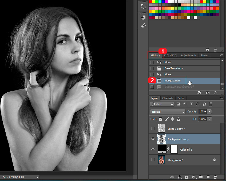Lock all layer attributes with padlock icon
The width and height of the screenshot is (226, 181).
coord(179,119)
